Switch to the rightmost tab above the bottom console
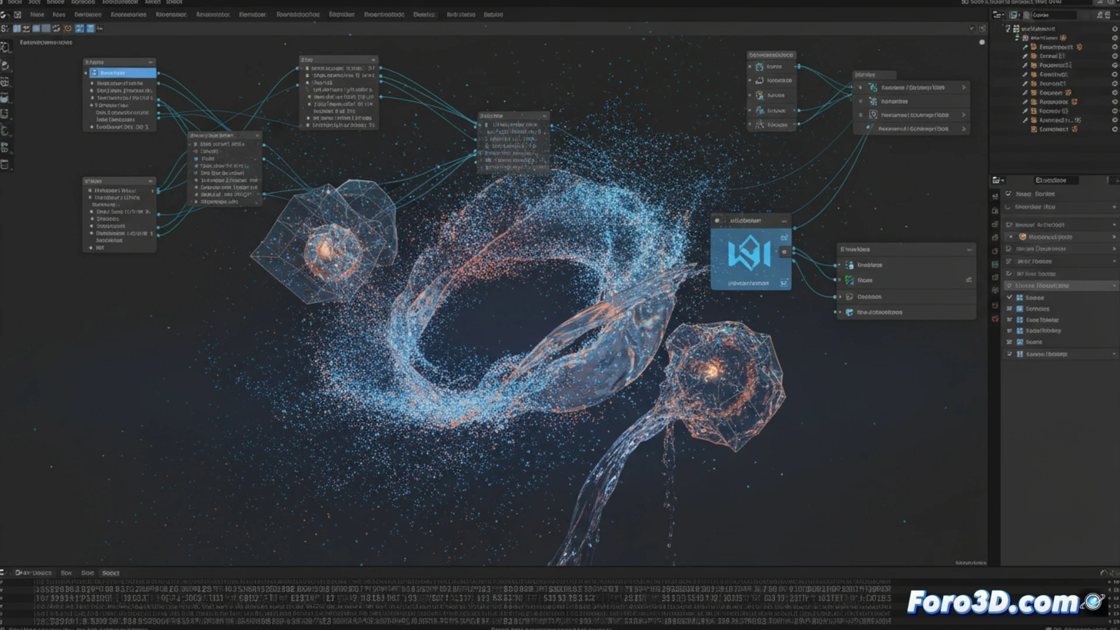Image resolution: width=1120 pixels, height=630 pixels. pos(110,573)
